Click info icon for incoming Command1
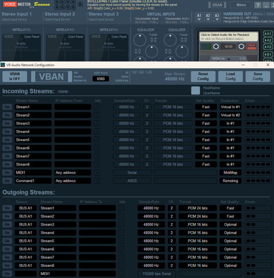 coord(97,181)
